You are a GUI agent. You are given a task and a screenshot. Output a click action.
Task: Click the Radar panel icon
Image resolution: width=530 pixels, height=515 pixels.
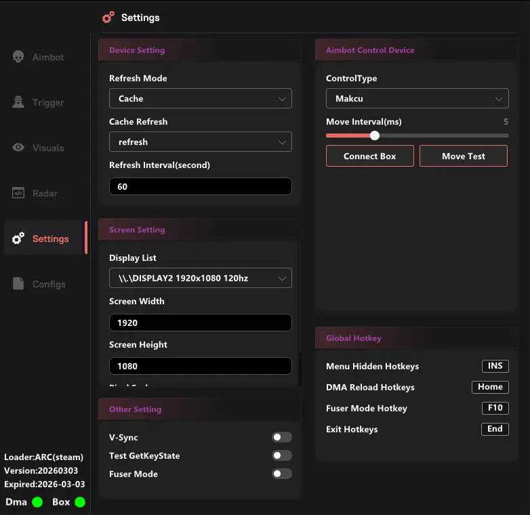point(18,193)
